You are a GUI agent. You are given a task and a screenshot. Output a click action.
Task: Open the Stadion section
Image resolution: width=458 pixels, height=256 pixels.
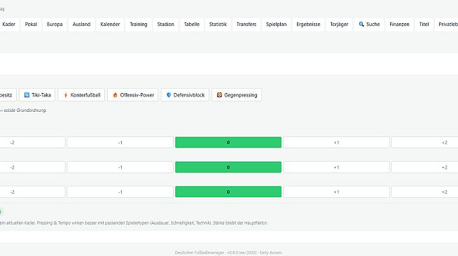(x=165, y=24)
